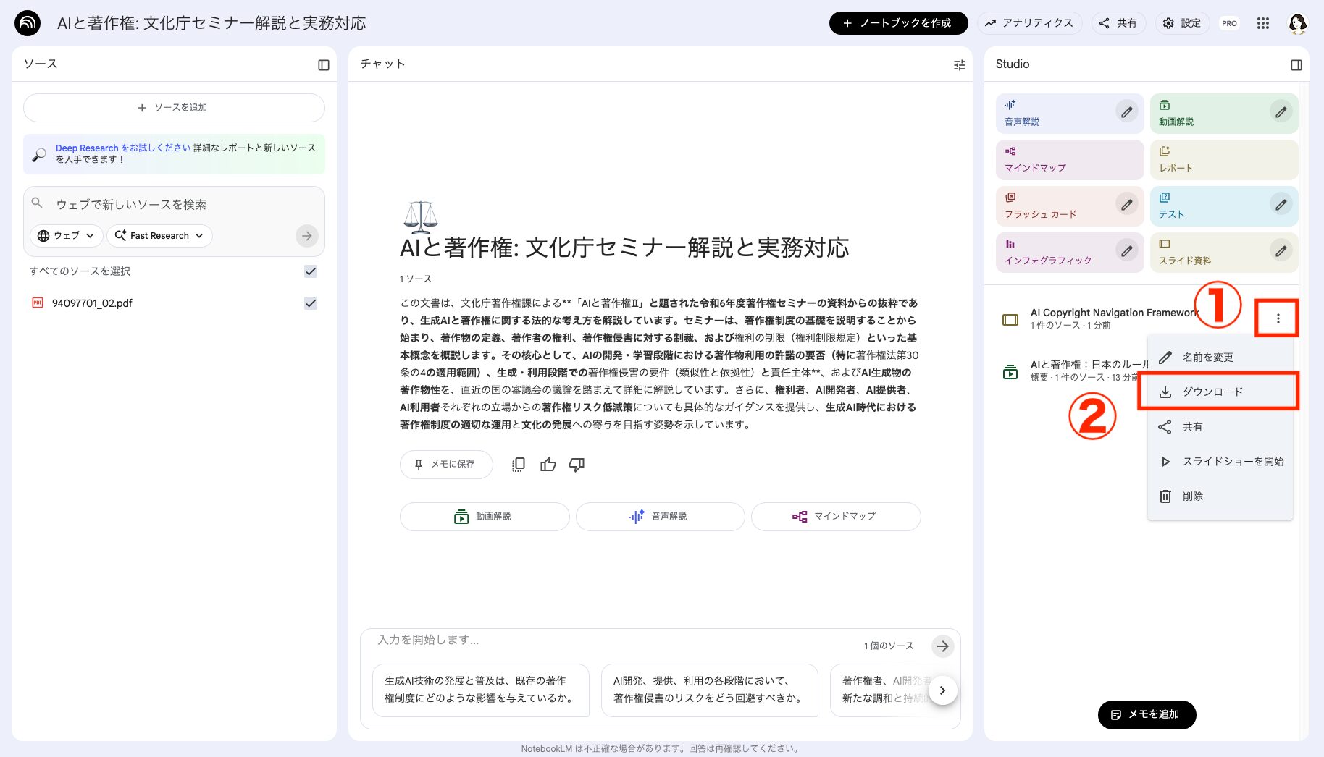Choose 削除 in the context menu

(x=1191, y=496)
